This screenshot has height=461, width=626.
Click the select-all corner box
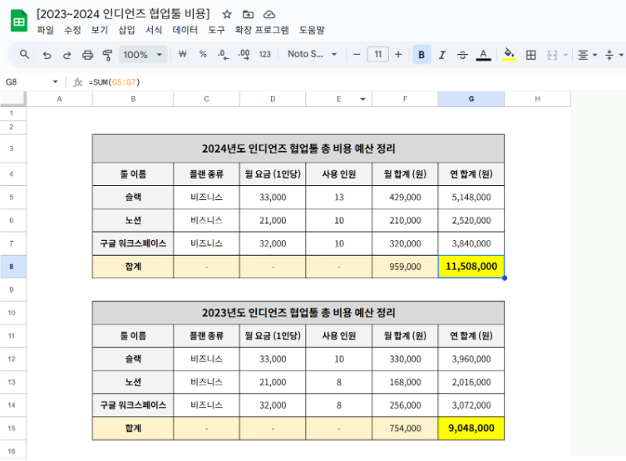12,99
